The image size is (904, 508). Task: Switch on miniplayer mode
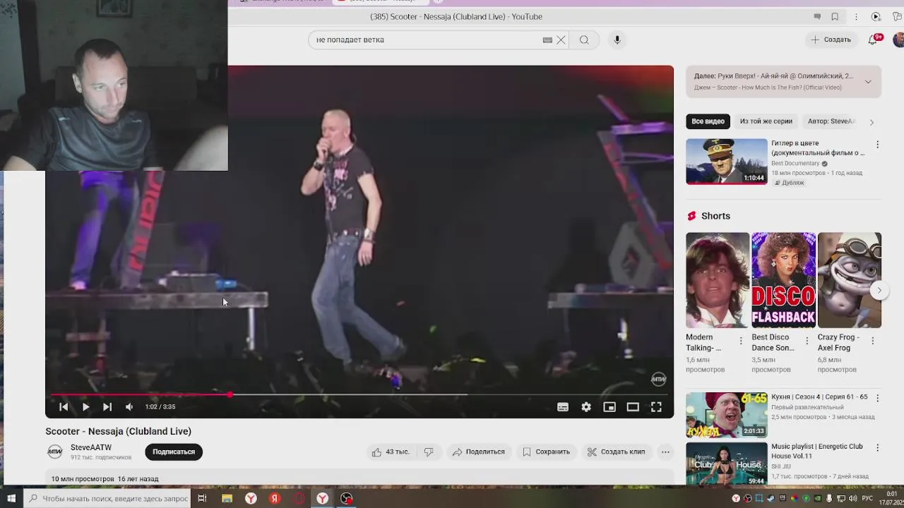pyautogui.click(x=609, y=407)
